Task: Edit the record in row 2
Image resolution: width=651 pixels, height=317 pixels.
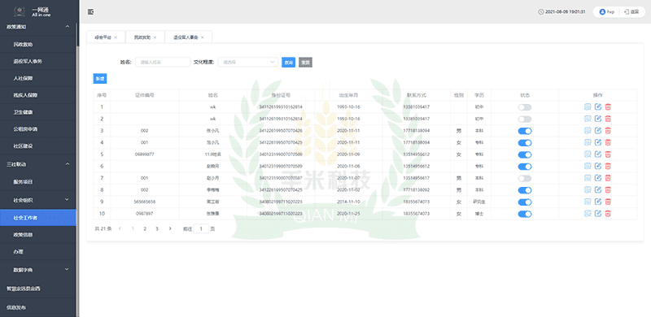Action: click(x=598, y=119)
